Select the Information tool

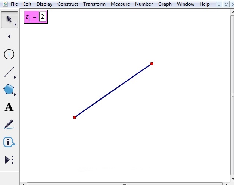pyautogui.click(x=9, y=142)
